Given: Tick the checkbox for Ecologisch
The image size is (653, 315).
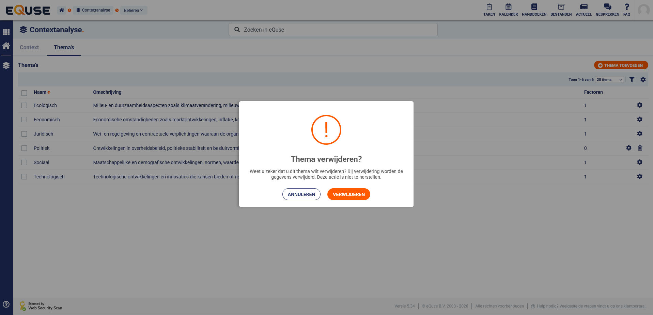Looking at the screenshot, I should tap(24, 105).
